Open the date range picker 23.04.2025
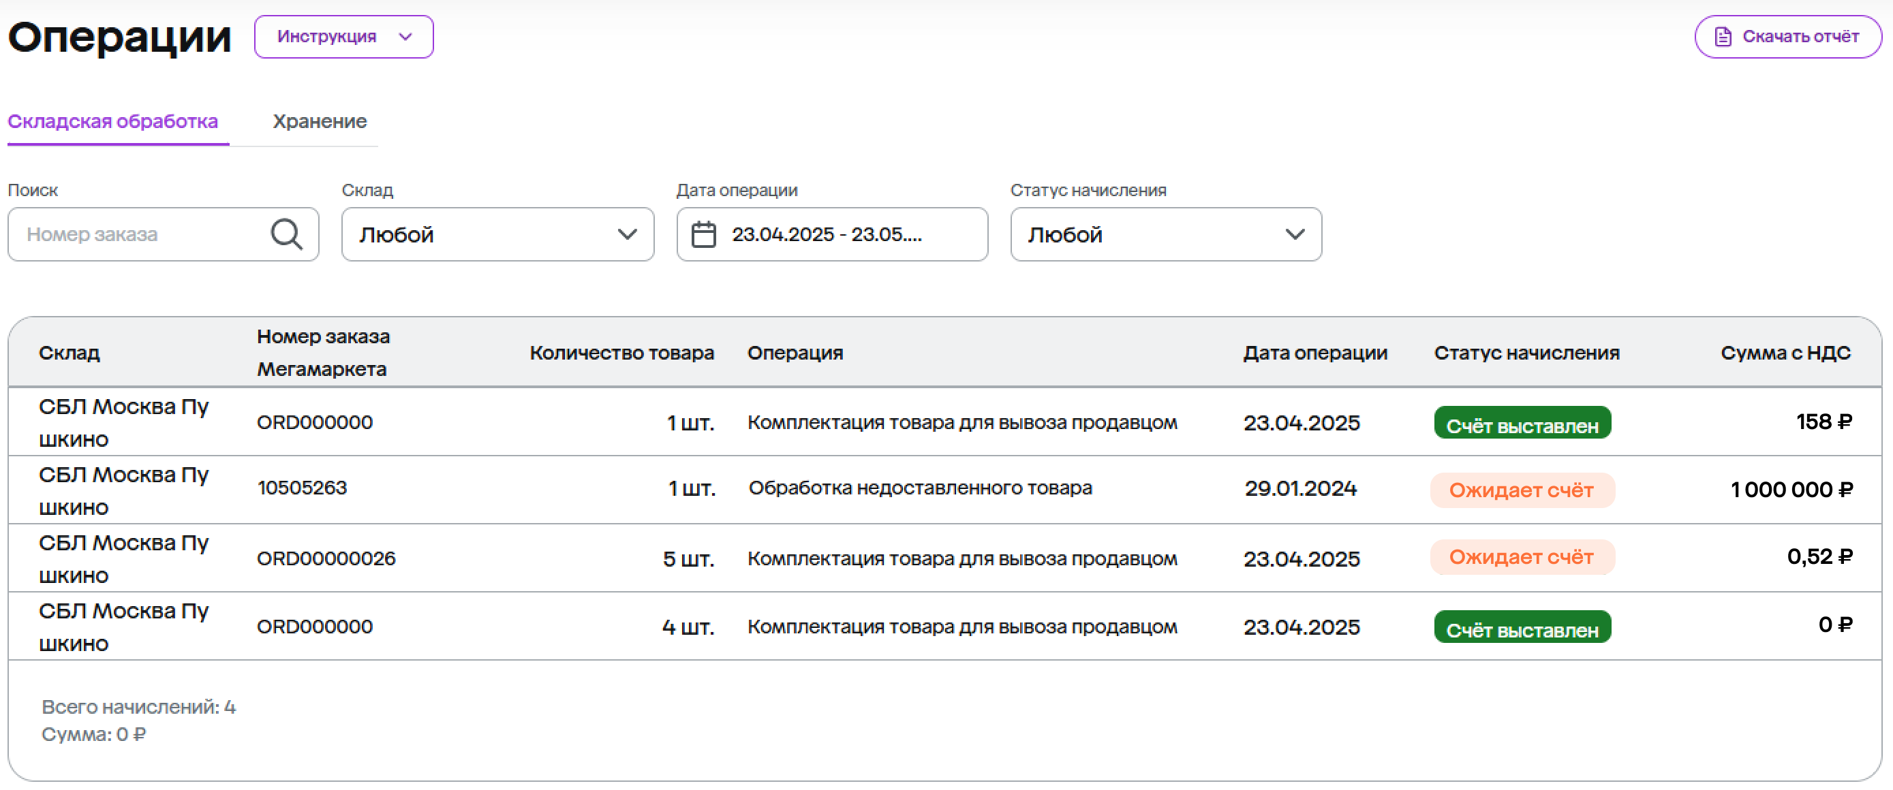This screenshot has height=790, width=1893. click(832, 234)
